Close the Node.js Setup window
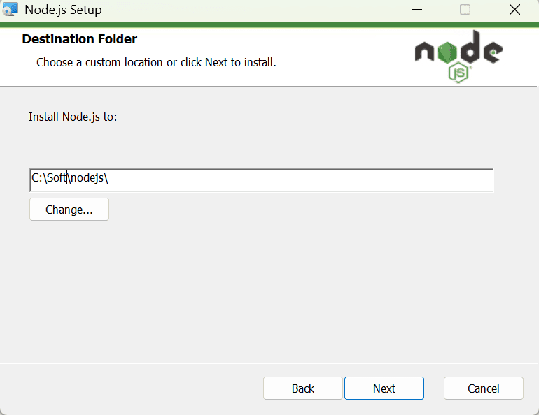This screenshot has width=539, height=415. coord(514,10)
